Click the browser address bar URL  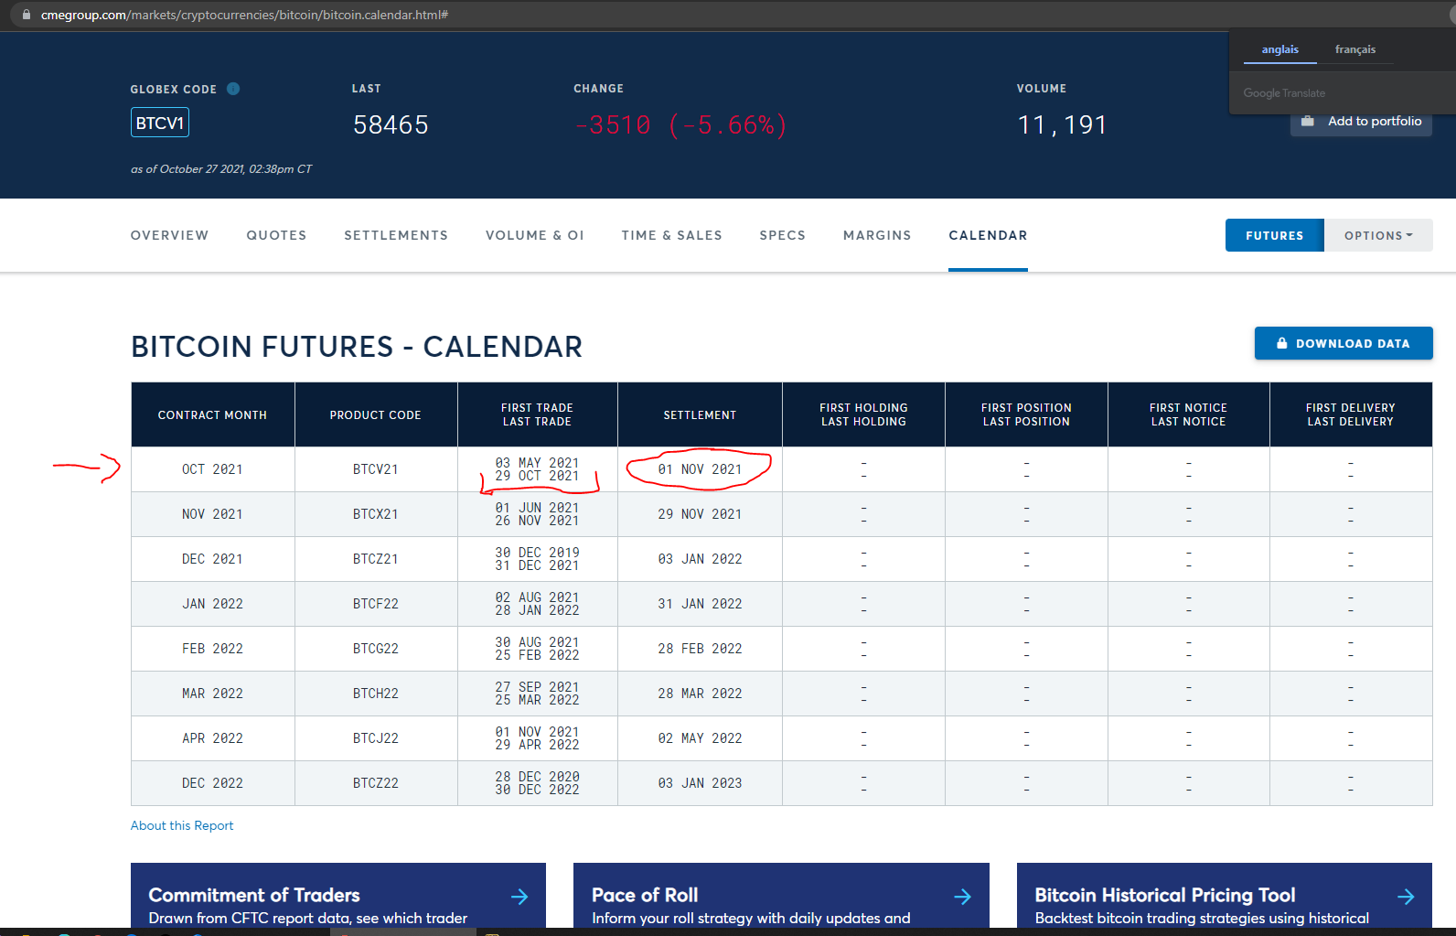pyautogui.click(x=244, y=15)
